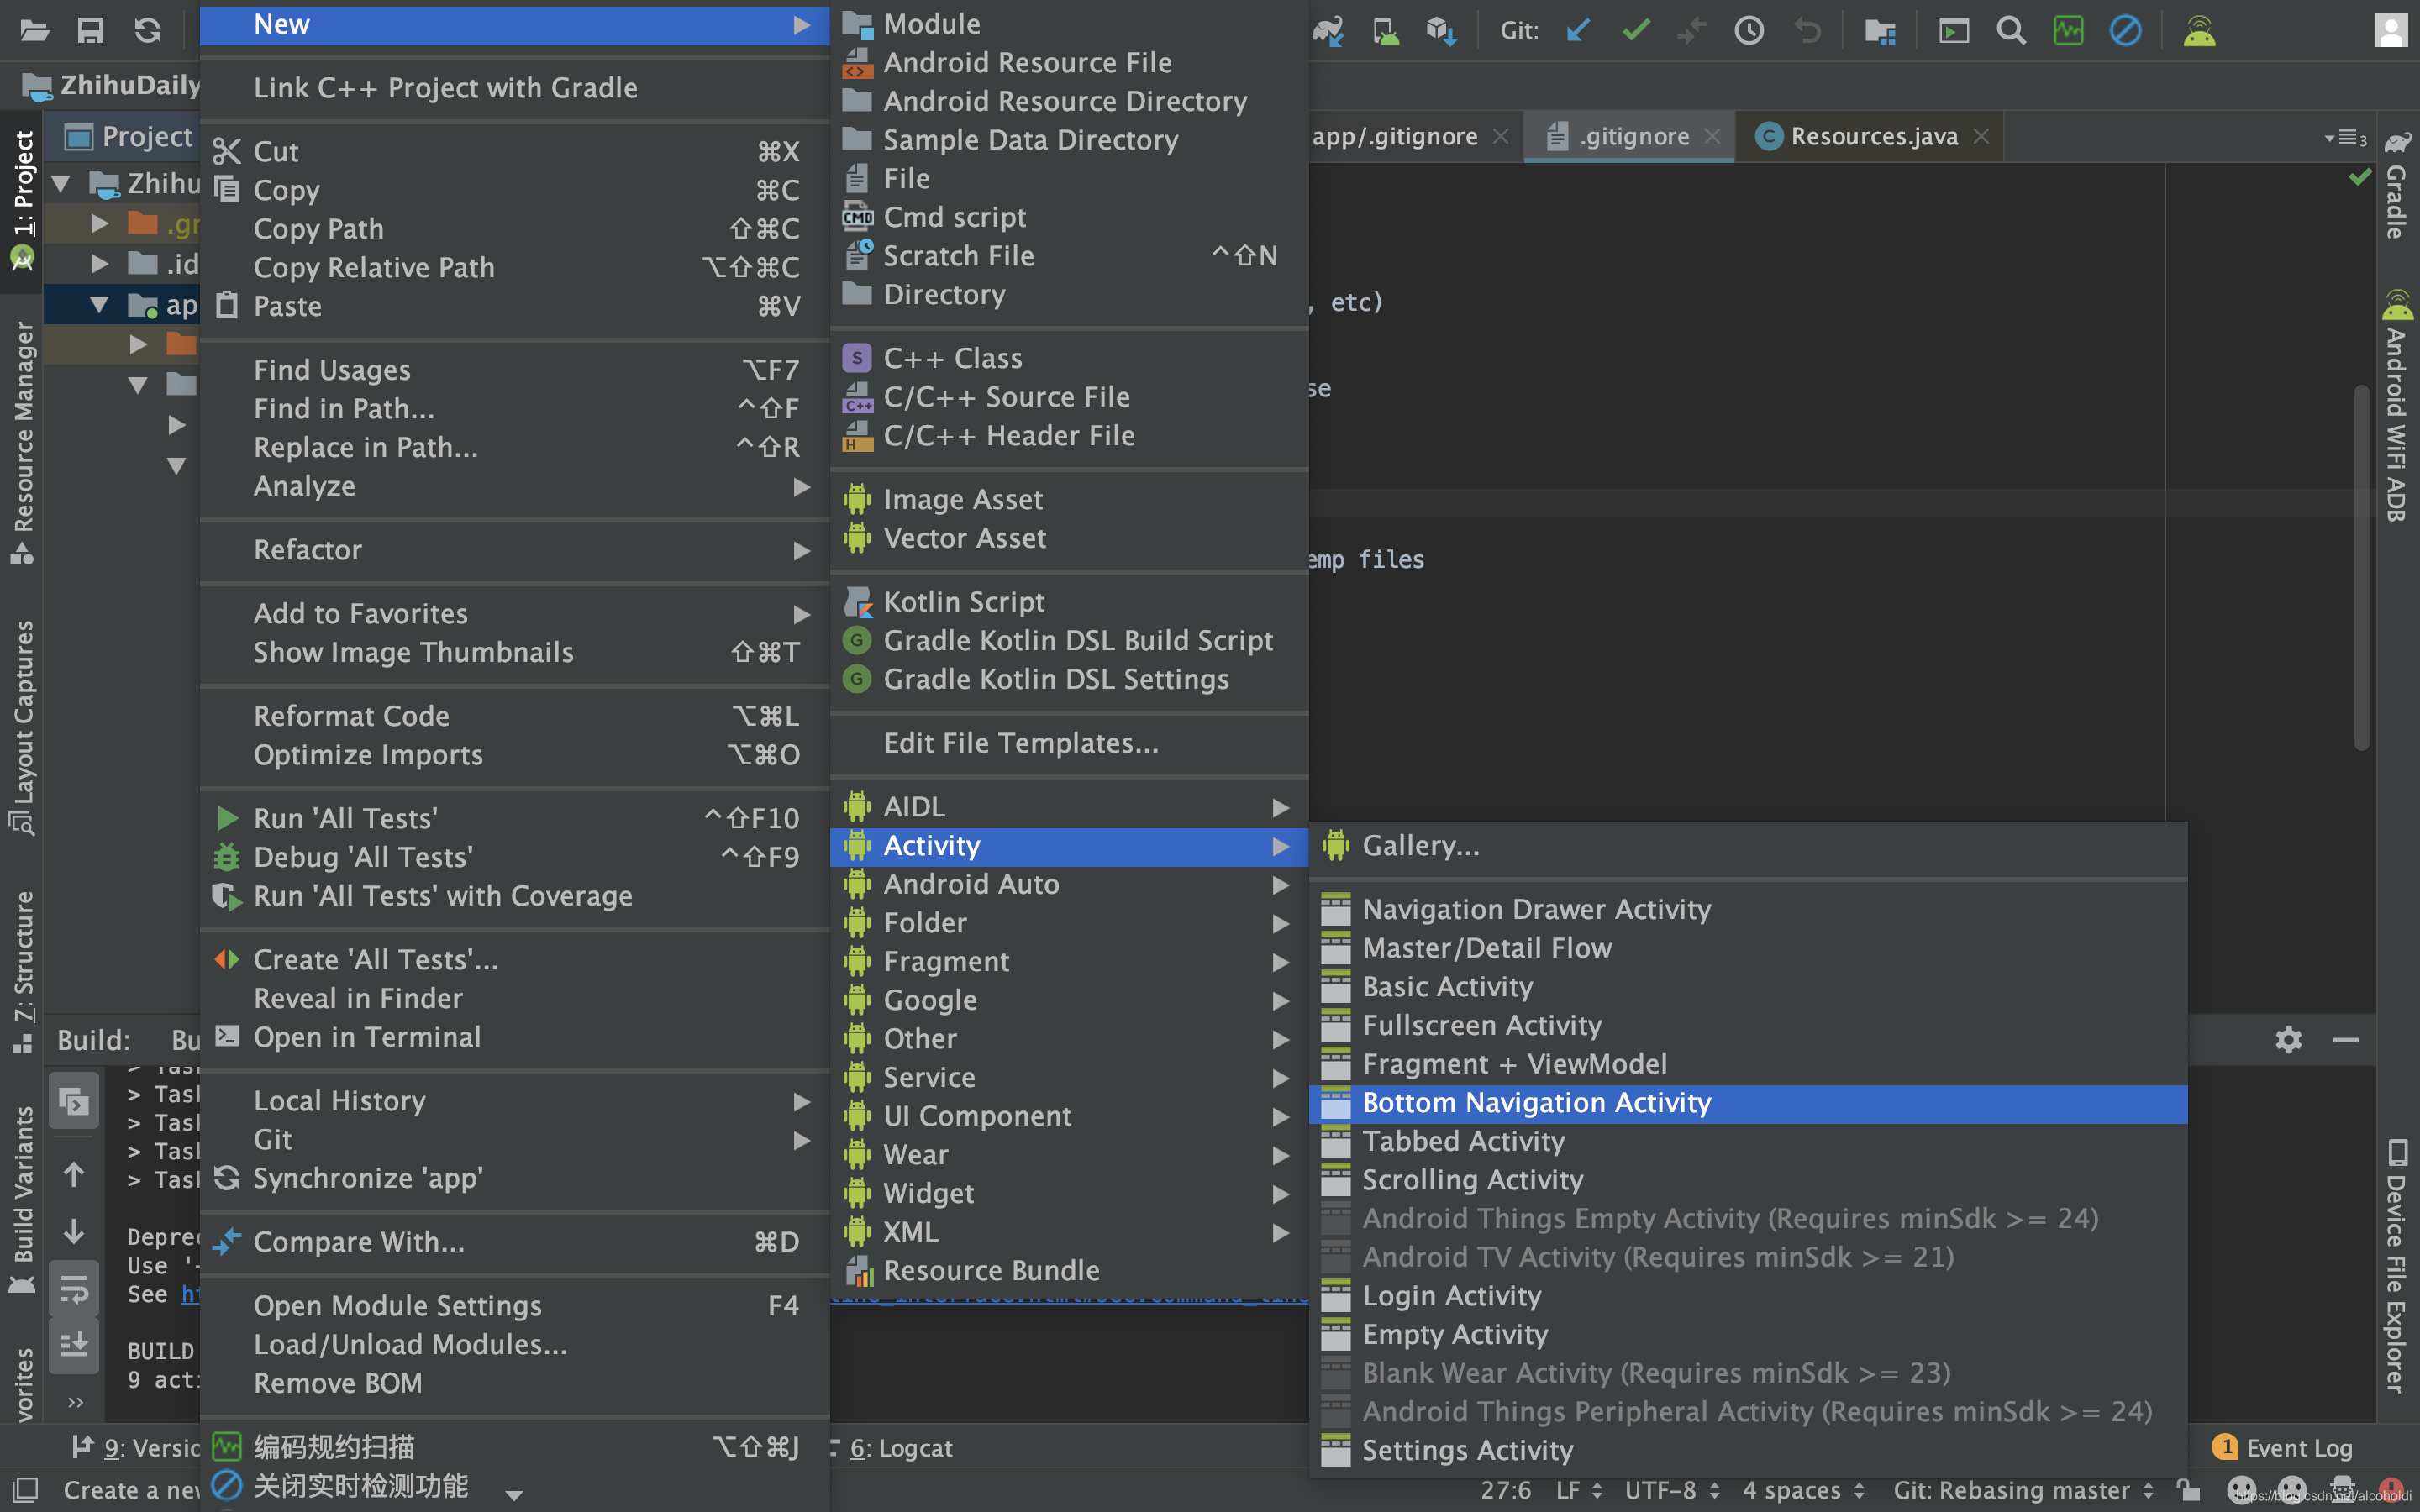Click the Save All disk icon
Image resolution: width=2420 pixels, height=1512 pixels.
tap(91, 31)
